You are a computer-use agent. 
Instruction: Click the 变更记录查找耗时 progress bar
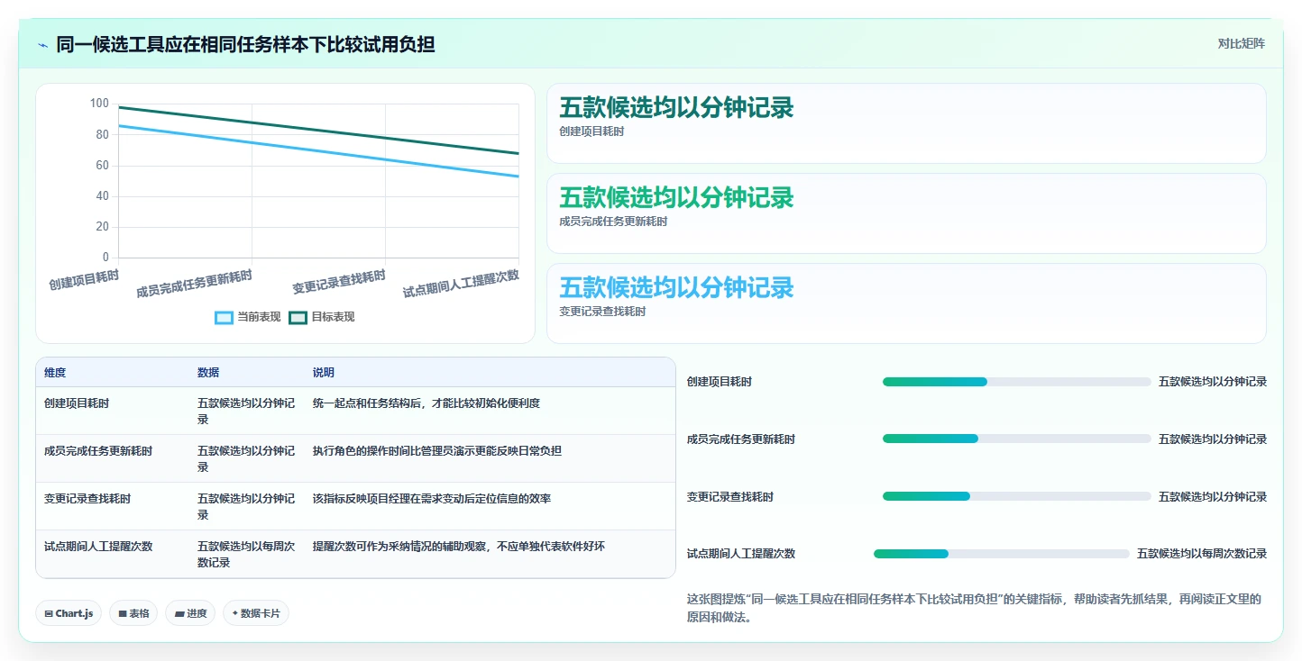pyautogui.click(x=1016, y=497)
